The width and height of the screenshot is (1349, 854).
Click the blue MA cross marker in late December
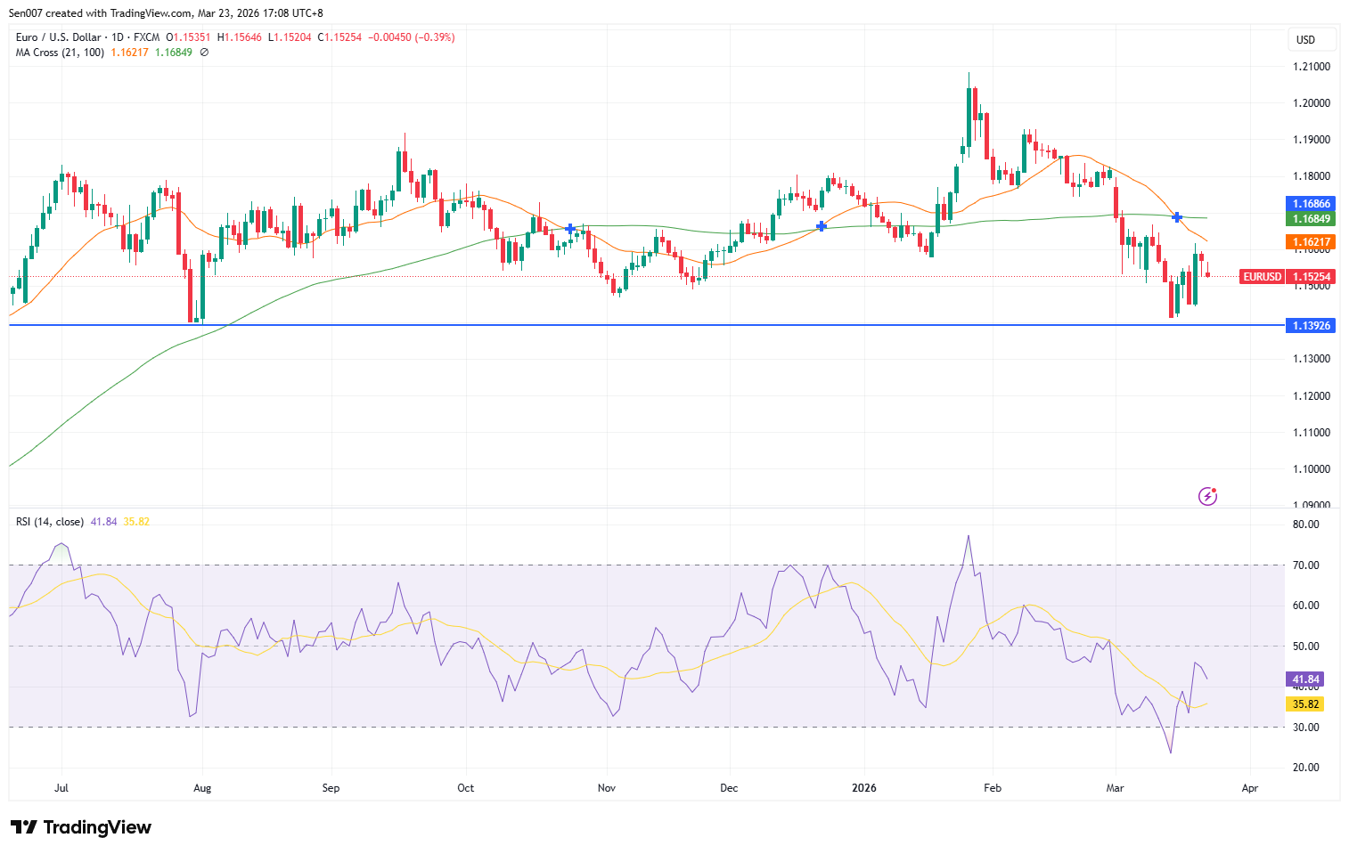821,226
